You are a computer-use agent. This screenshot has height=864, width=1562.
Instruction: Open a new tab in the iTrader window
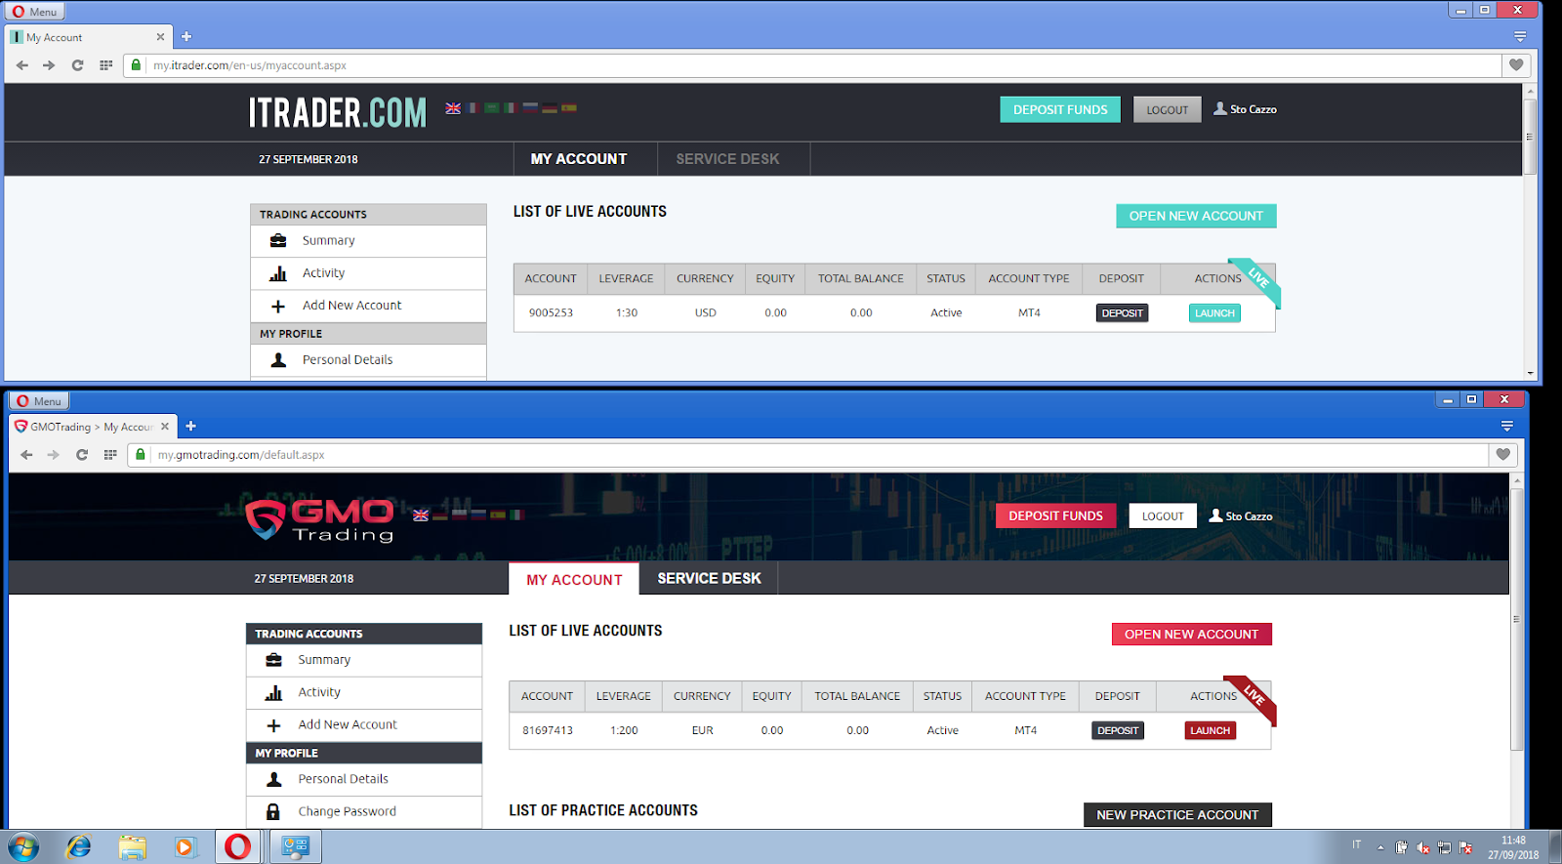[x=186, y=37]
